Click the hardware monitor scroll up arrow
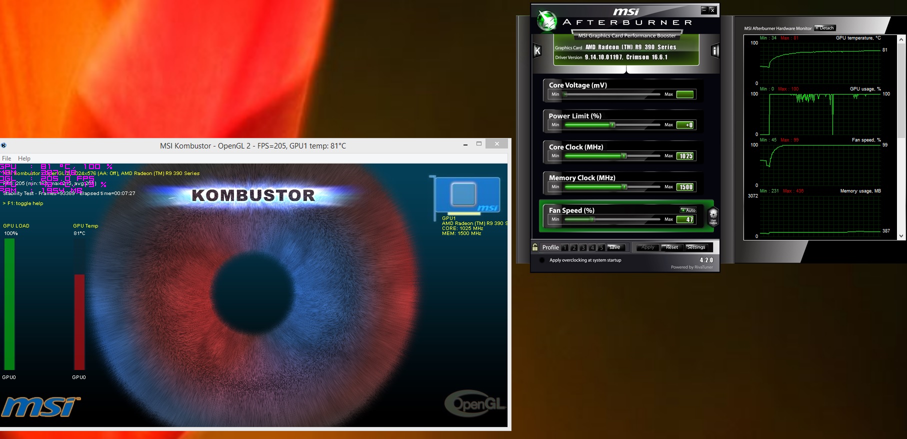This screenshot has height=439, width=907. 901,39
